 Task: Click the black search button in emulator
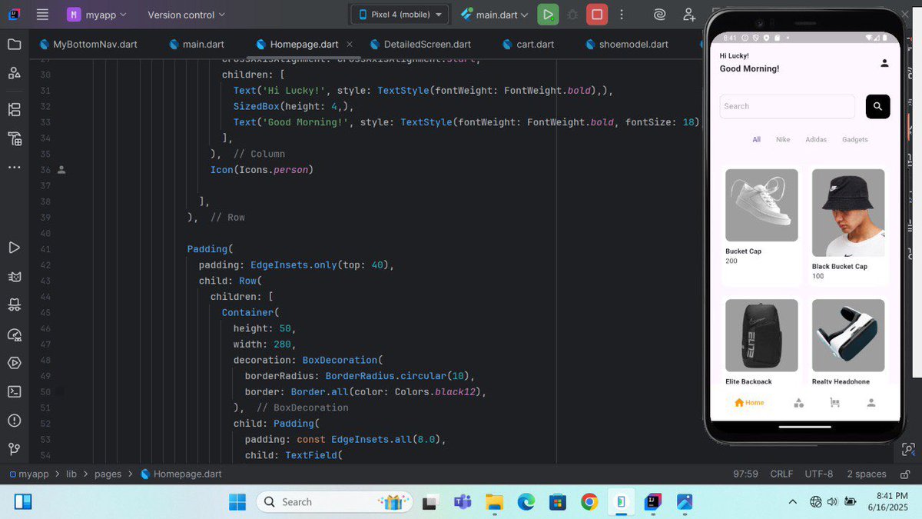[877, 106]
